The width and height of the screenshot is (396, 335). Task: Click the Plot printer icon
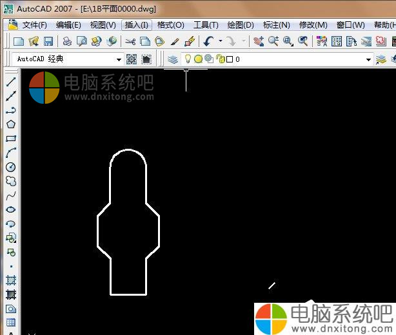[x=67, y=41]
